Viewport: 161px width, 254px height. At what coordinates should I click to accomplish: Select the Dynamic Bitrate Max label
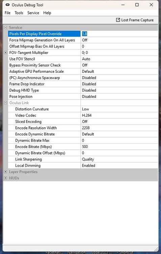pyautogui.click(x=32, y=141)
